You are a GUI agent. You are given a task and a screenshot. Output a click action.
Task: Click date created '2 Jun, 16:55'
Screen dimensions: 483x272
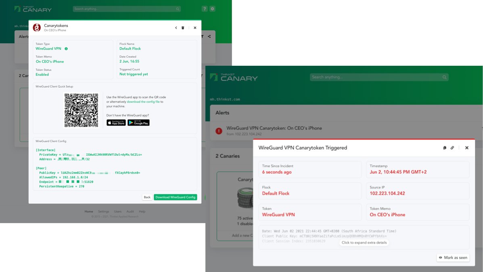click(x=130, y=61)
